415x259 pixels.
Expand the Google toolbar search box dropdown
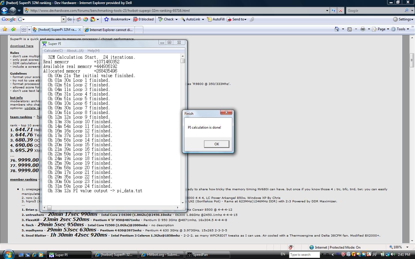click(63, 19)
